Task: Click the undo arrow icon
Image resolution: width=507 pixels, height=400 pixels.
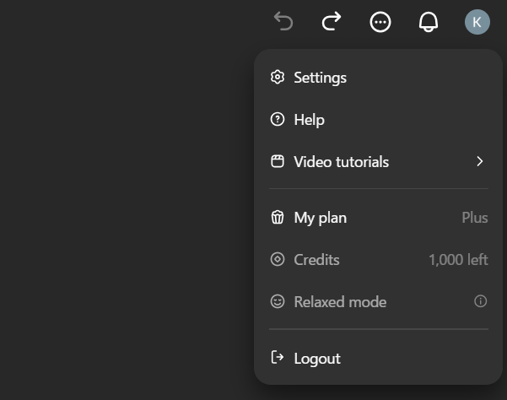Action: 283,21
